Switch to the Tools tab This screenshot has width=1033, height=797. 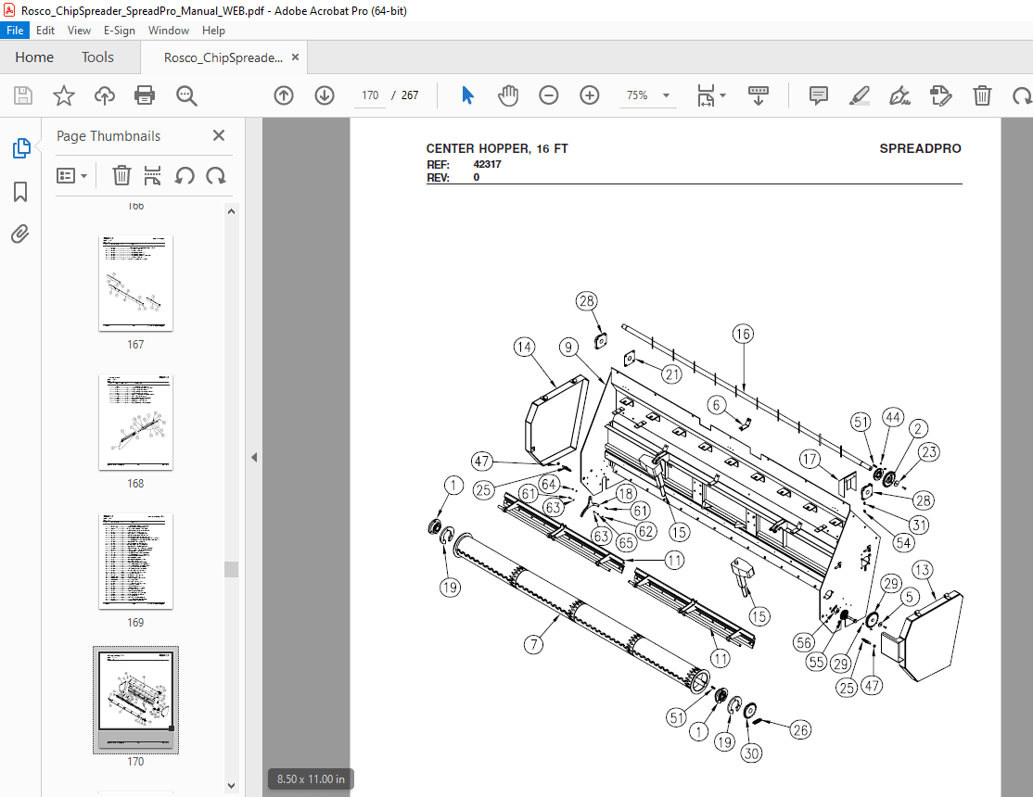point(97,57)
